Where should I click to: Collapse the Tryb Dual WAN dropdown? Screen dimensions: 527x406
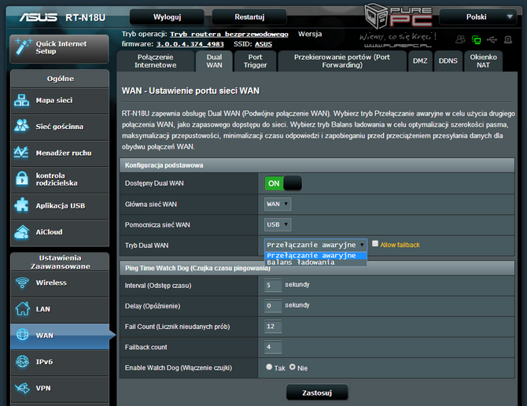315,245
